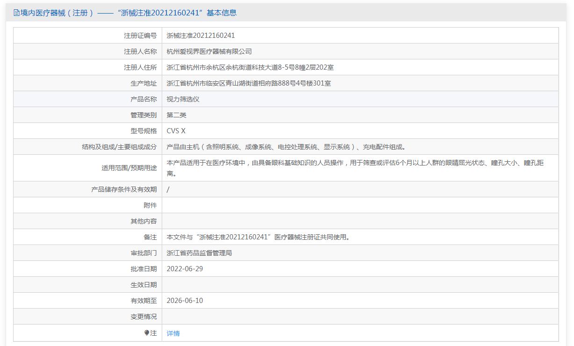Screen dimensions: 574x346
Task: Click the lightbulb icon beside 注
Action: pyautogui.click(x=147, y=333)
